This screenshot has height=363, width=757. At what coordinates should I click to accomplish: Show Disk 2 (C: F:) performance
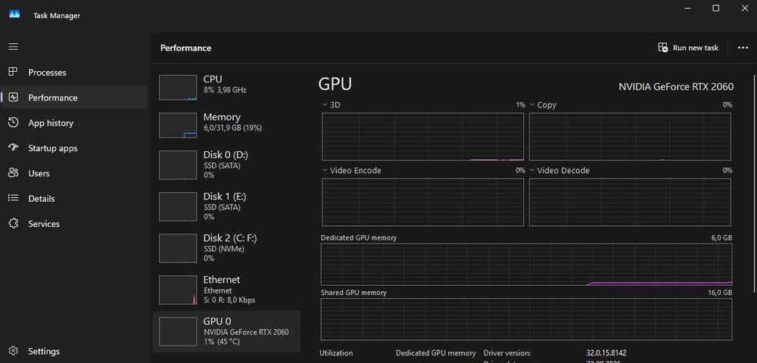[x=227, y=248]
